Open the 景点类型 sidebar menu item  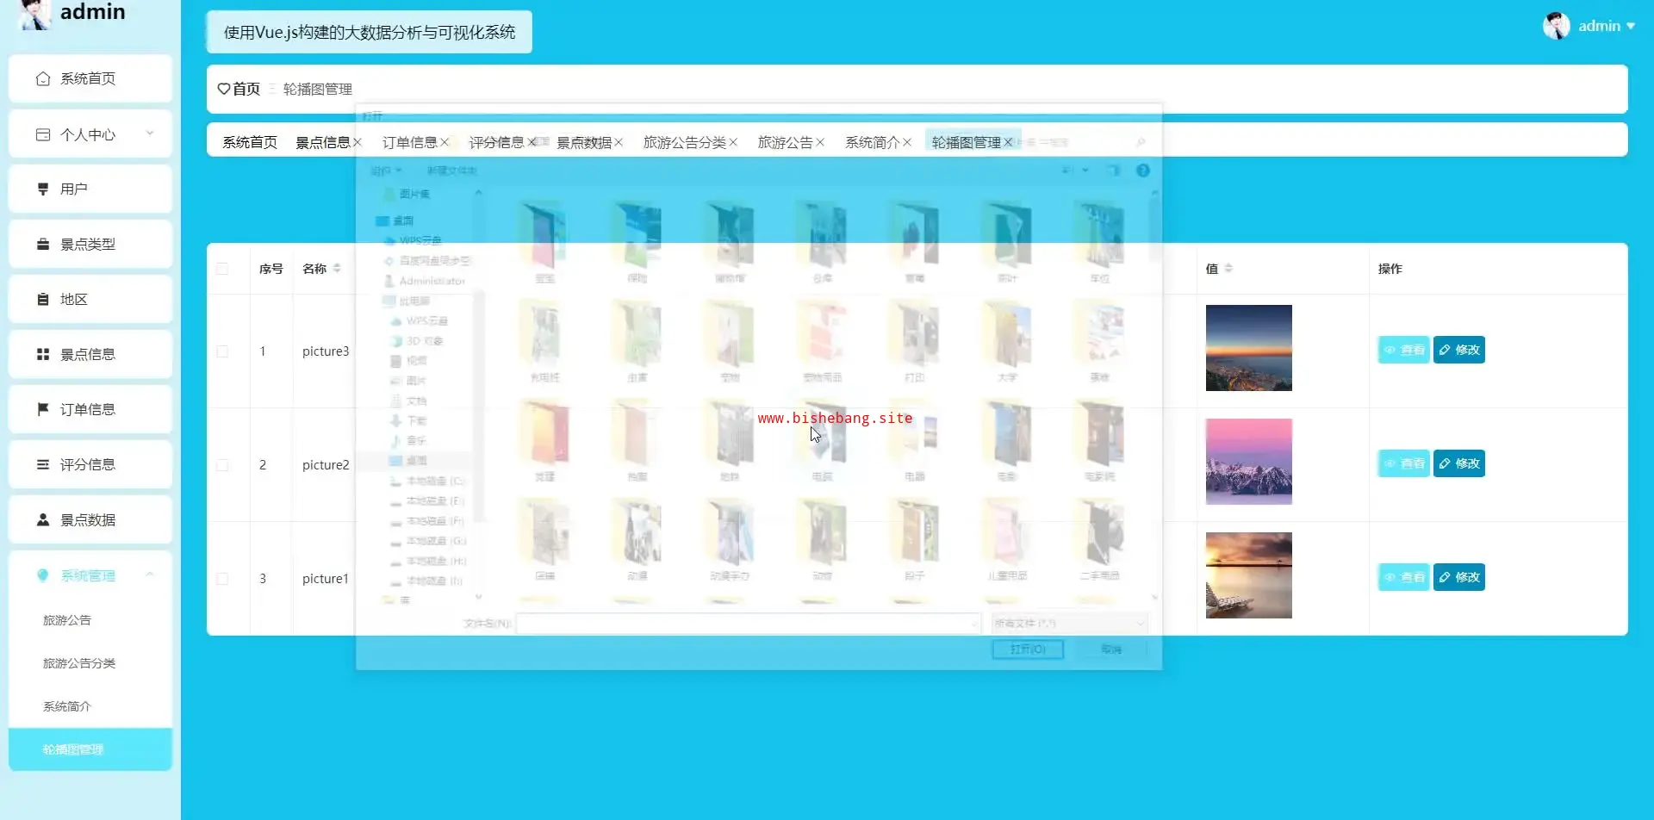tap(90, 244)
